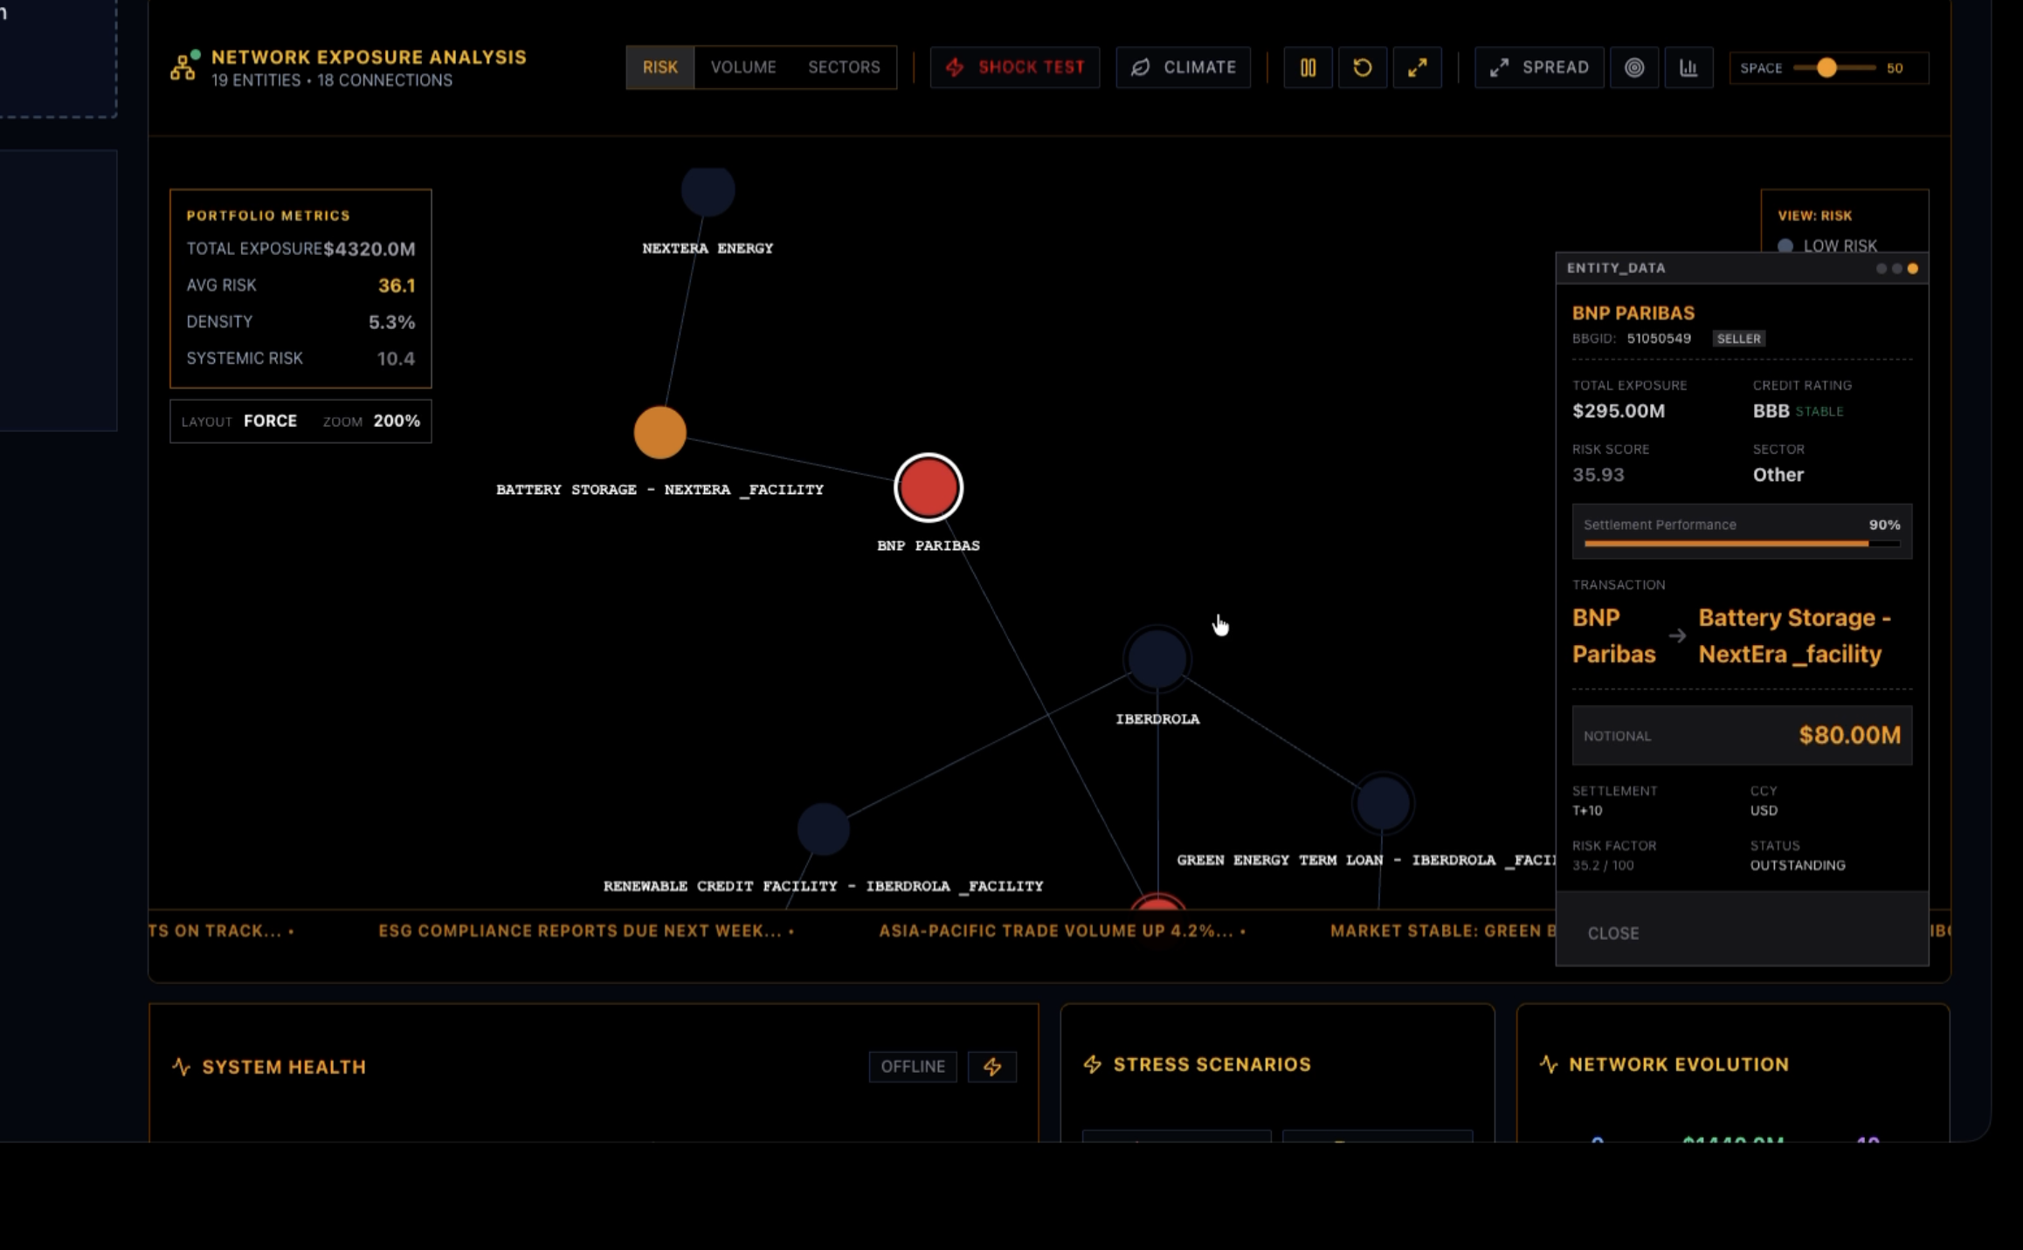2023x1250 pixels.
Task: Click the fullscreen expand arrows icon
Action: point(1417,67)
